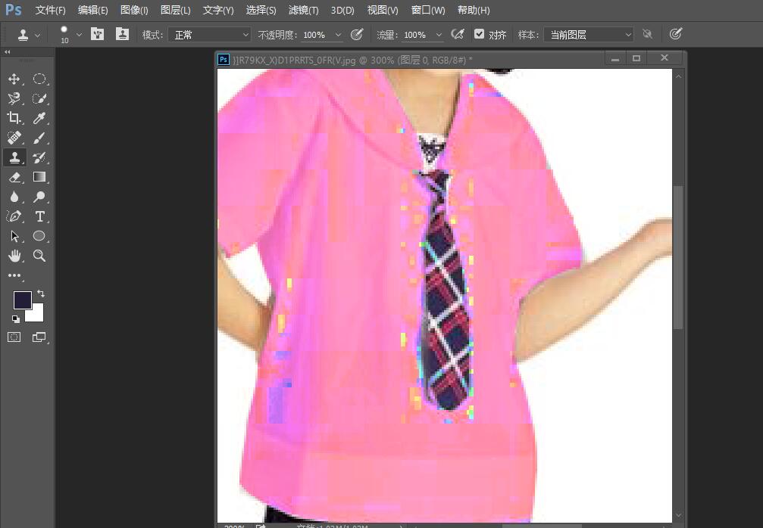Image resolution: width=763 pixels, height=528 pixels.
Task: Toggle pressure for opacity
Action: point(357,34)
